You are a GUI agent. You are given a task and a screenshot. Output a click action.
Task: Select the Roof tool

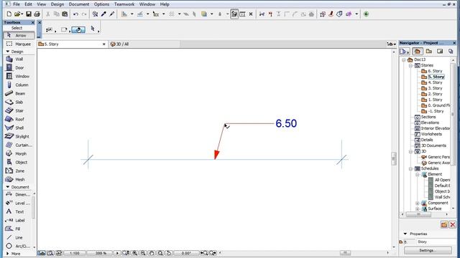(x=19, y=119)
